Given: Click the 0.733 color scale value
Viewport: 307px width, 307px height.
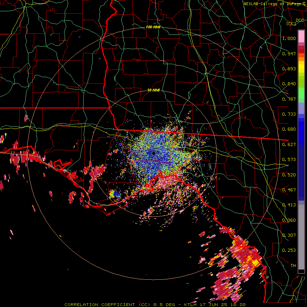Looking at the screenshot, I should click(289, 114).
